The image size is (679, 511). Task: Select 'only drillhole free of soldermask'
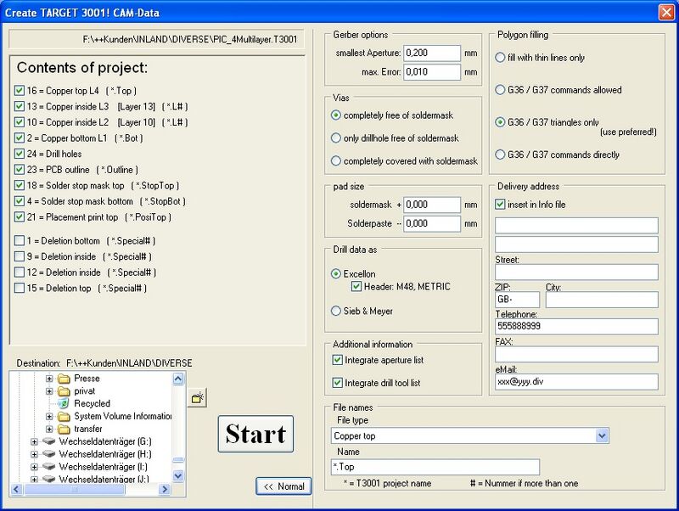335,138
